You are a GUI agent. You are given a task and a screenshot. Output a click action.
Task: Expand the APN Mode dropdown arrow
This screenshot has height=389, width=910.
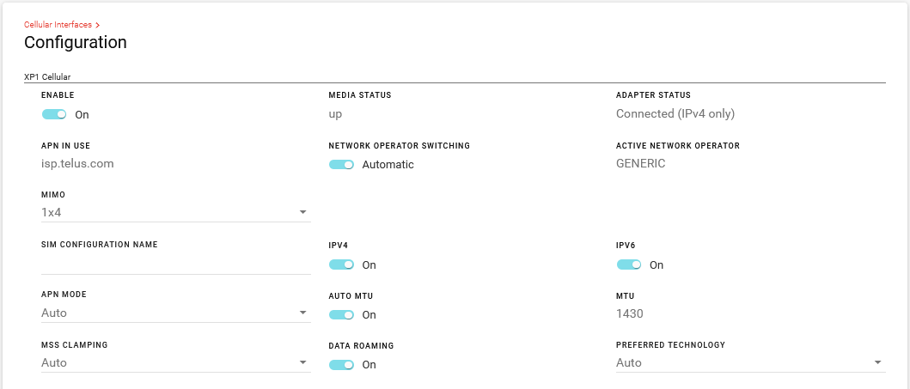(303, 313)
